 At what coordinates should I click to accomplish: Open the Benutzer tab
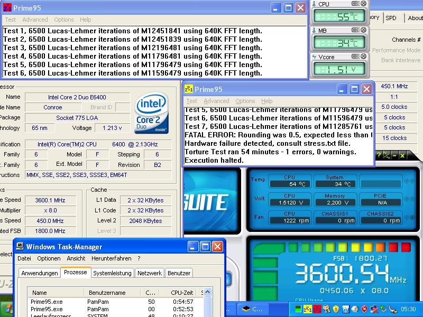pos(179,273)
